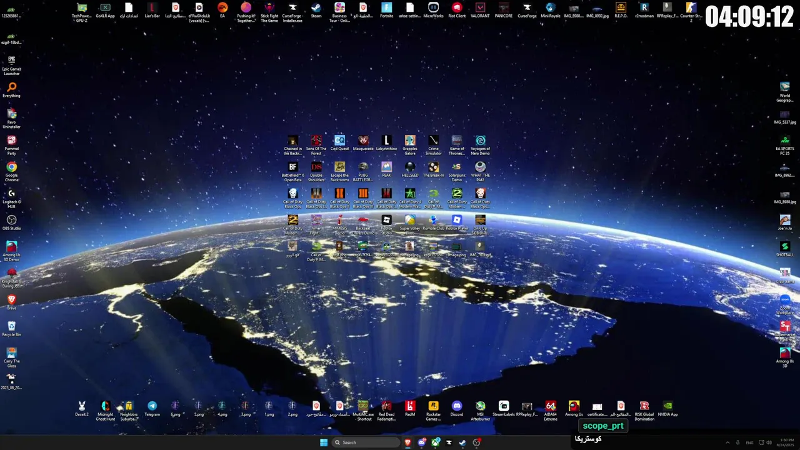Launch Deceit 2 shortcut
The image size is (800, 450).
coord(82,409)
